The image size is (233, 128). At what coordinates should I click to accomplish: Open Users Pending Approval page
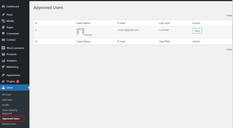pyautogui.click(x=10, y=112)
